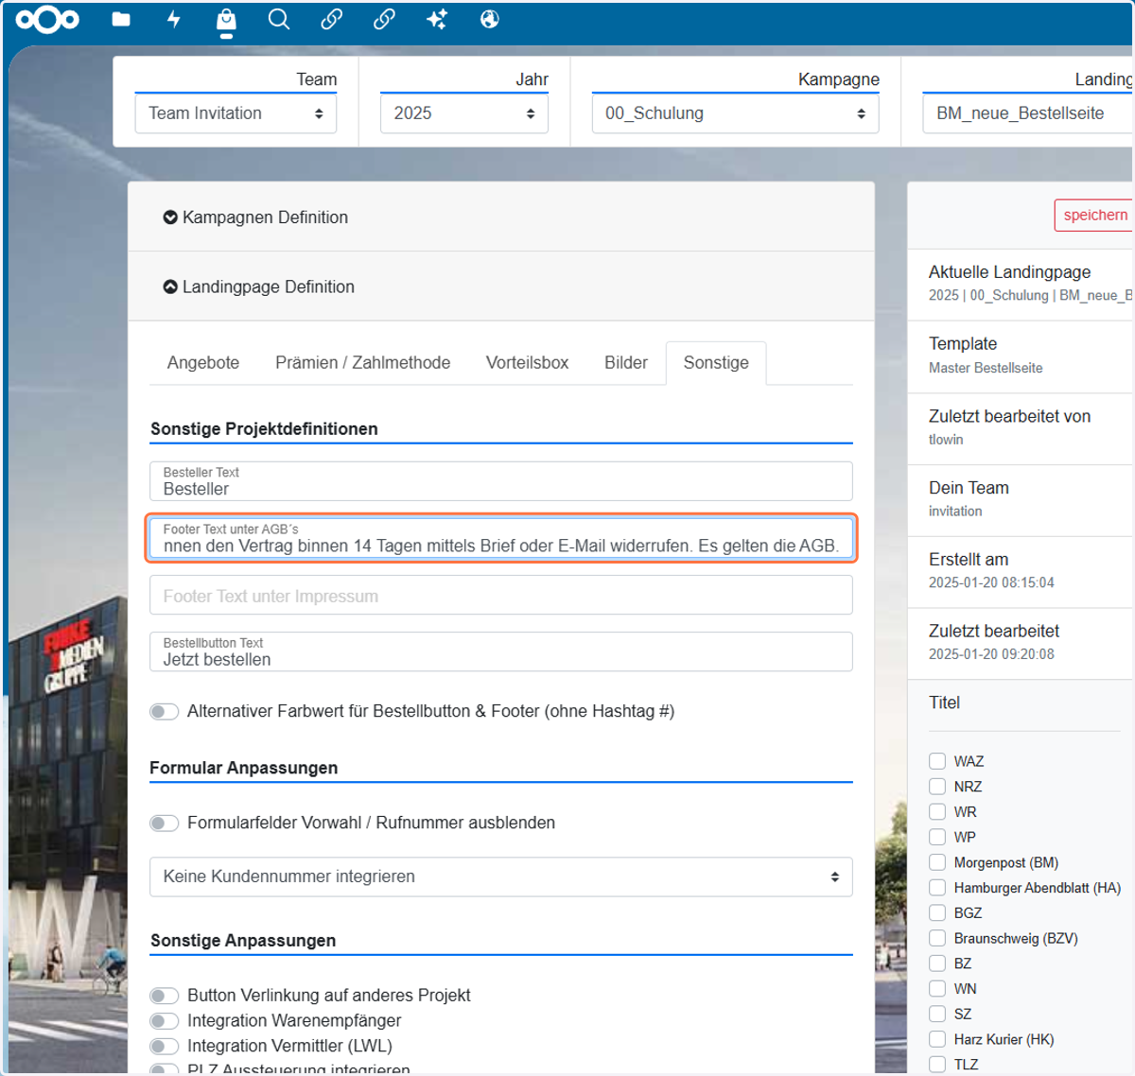Check the NRZ title checkbox
This screenshot has width=1135, height=1076.
(937, 787)
